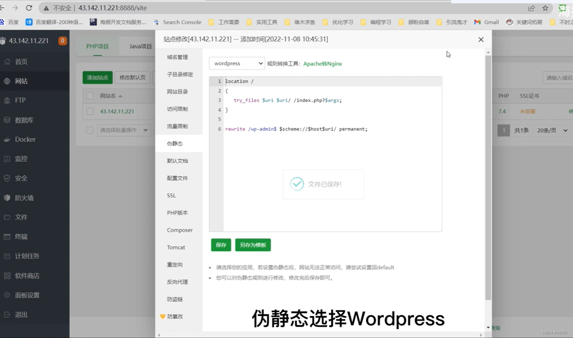Click the 未部署 SSL status link
This screenshot has width=573, height=338.
[x=528, y=112]
